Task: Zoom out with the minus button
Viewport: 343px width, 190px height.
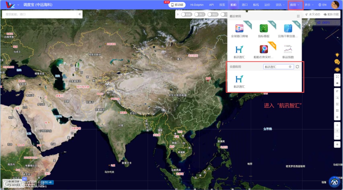Action: point(337,136)
